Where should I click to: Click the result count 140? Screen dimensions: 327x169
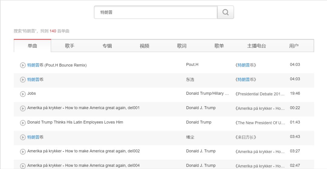tap(53, 31)
